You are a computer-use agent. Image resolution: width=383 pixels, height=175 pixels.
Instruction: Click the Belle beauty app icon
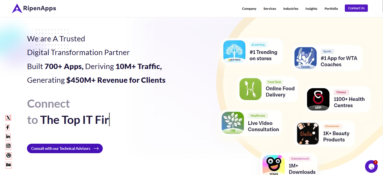[308, 134]
